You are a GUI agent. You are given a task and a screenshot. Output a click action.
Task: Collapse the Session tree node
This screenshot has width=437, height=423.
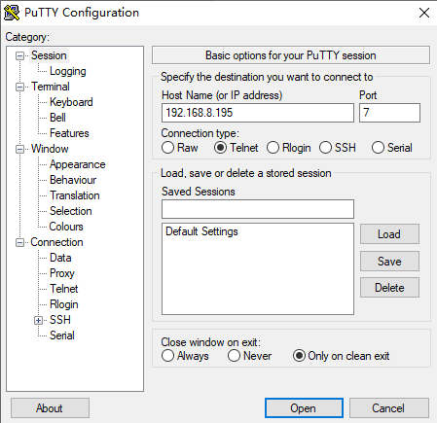click(x=20, y=55)
